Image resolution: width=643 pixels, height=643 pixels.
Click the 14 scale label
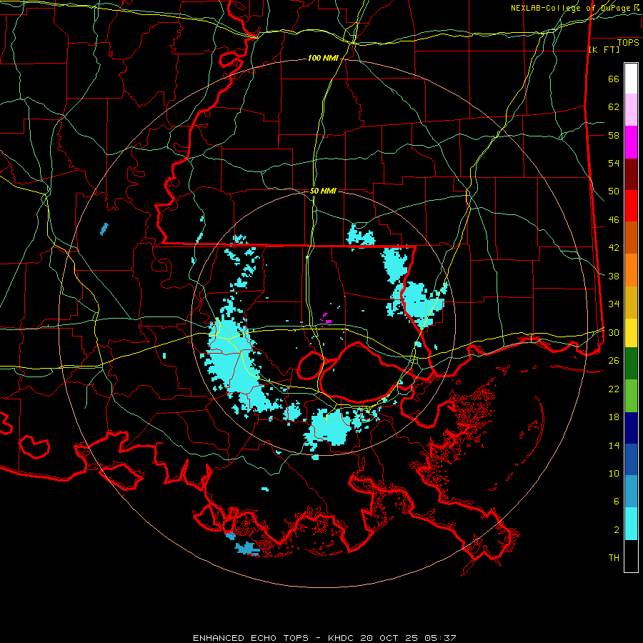614,445
